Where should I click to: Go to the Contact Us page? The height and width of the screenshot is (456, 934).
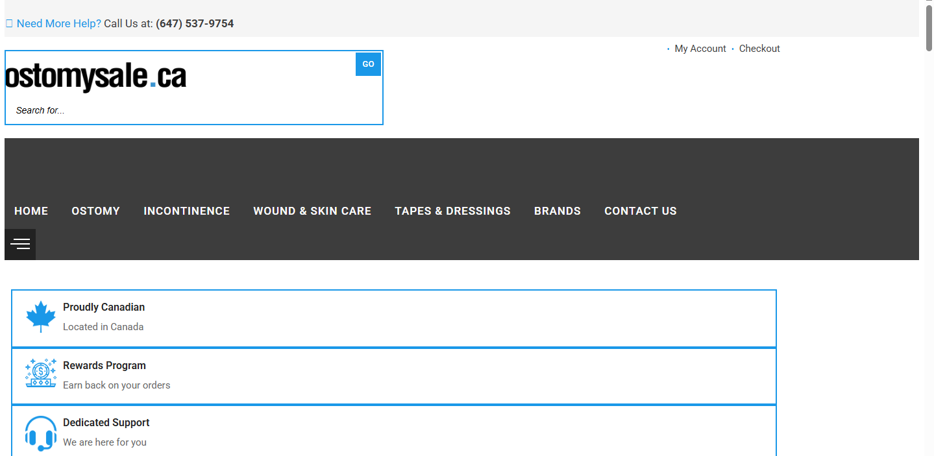click(x=641, y=211)
